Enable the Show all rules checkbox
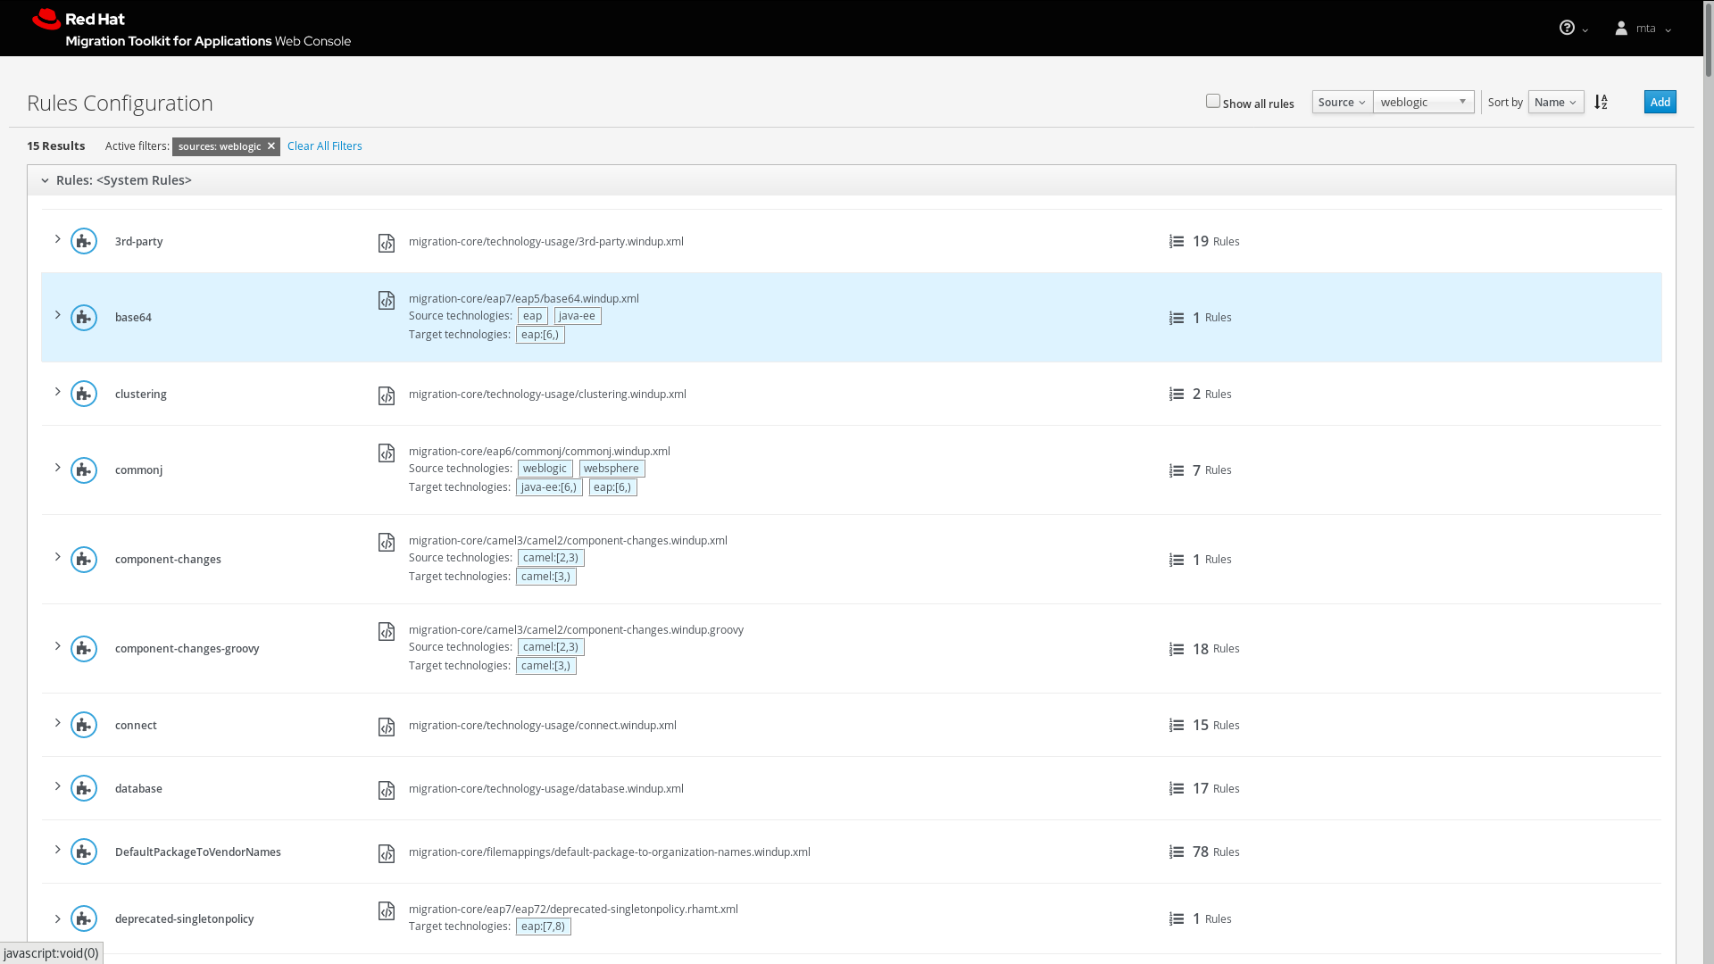 tap(1212, 102)
